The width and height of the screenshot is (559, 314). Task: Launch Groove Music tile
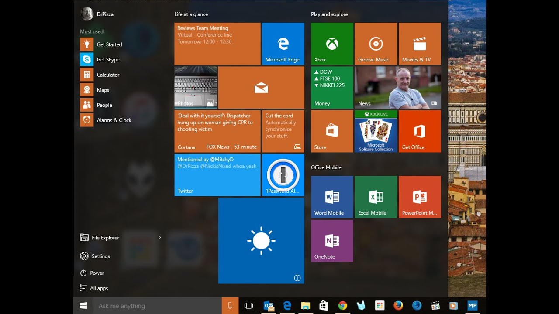(376, 44)
